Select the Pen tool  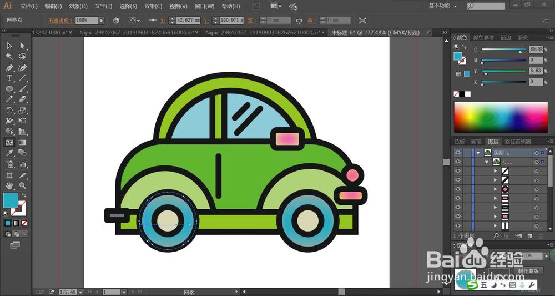[x=9, y=68]
